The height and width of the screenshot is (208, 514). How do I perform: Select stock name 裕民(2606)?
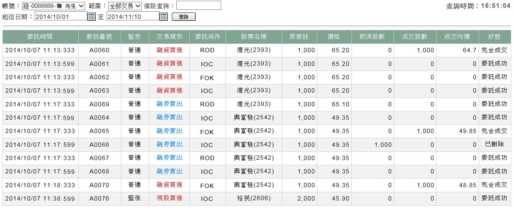tap(254, 198)
